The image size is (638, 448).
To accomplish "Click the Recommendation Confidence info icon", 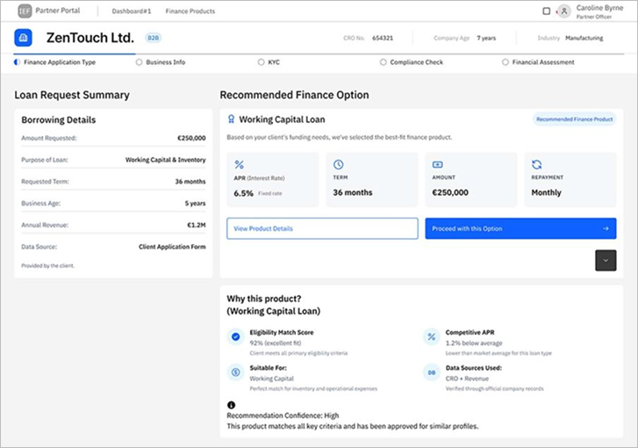I will [231, 405].
